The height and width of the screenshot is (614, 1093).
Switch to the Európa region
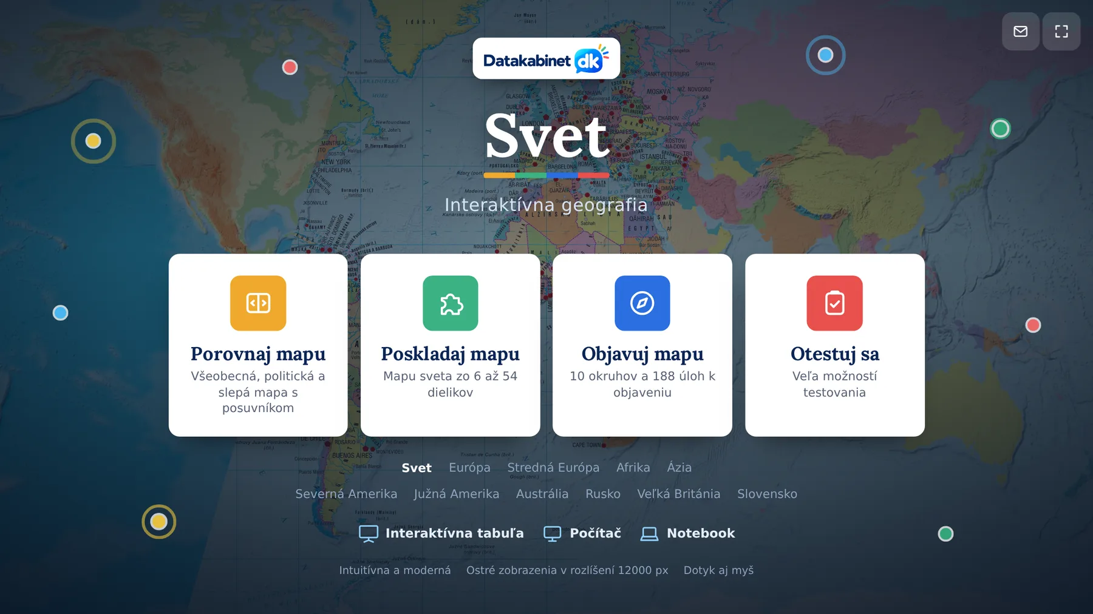469,468
